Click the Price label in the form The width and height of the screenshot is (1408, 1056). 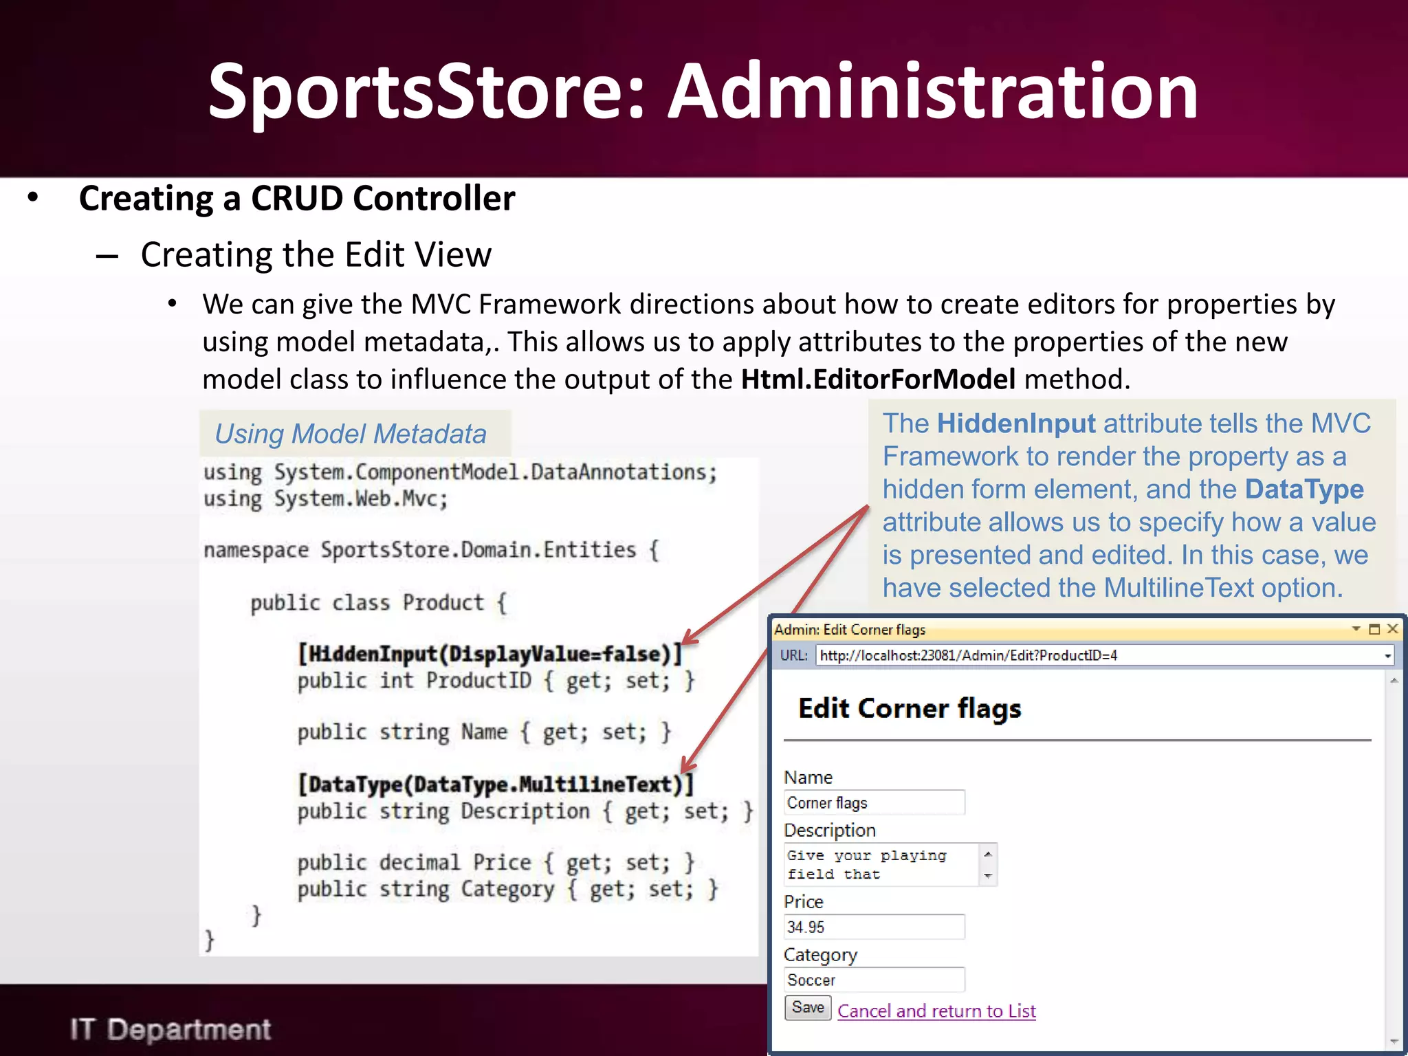coord(804,901)
